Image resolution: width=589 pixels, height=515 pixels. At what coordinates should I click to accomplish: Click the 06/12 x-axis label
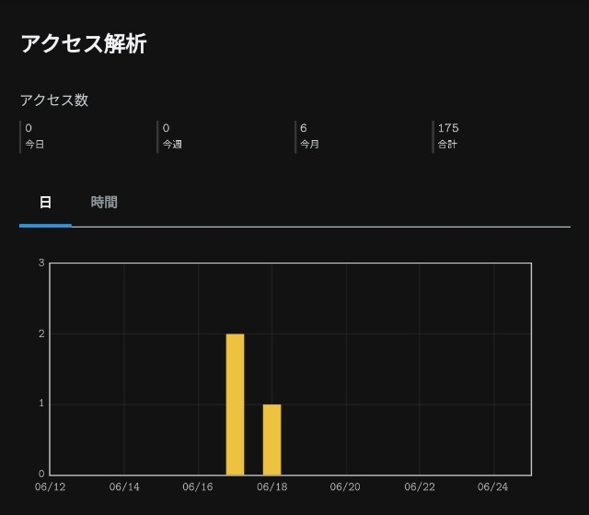point(50,487)
